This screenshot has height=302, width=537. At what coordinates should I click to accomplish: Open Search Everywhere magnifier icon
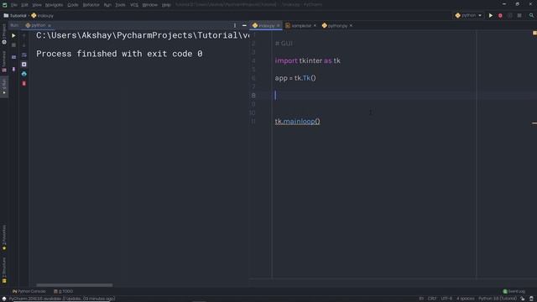point(531,15)
